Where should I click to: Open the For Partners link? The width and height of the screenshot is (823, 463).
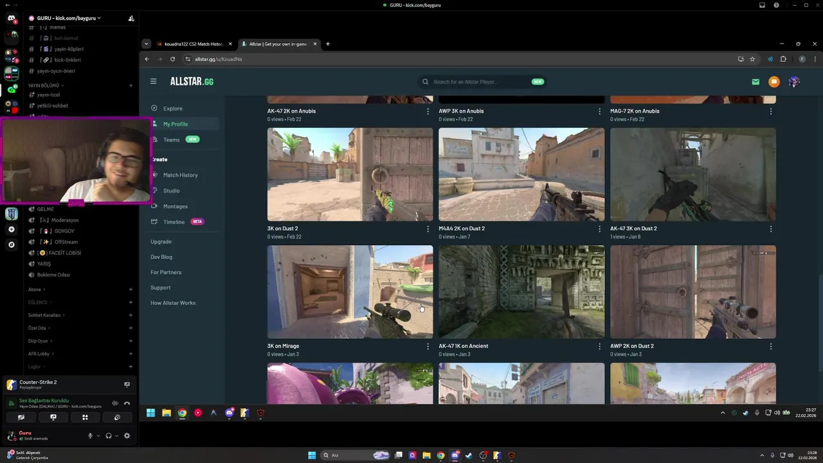tap(166, 272)
